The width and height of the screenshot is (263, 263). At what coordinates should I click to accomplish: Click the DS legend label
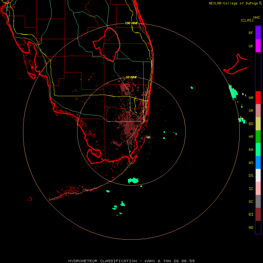pos(251,176)
